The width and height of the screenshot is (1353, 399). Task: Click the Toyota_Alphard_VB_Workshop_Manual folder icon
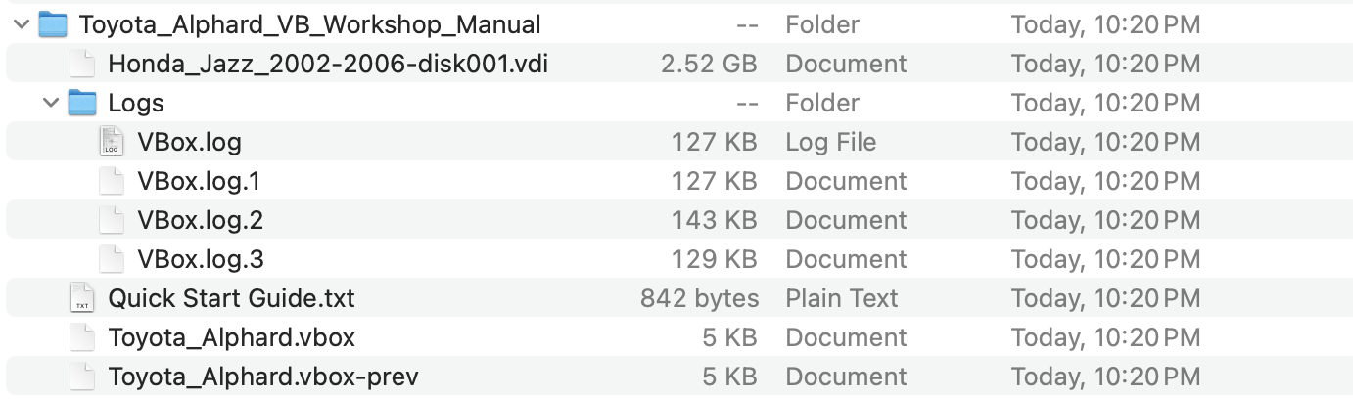[53, 24]
